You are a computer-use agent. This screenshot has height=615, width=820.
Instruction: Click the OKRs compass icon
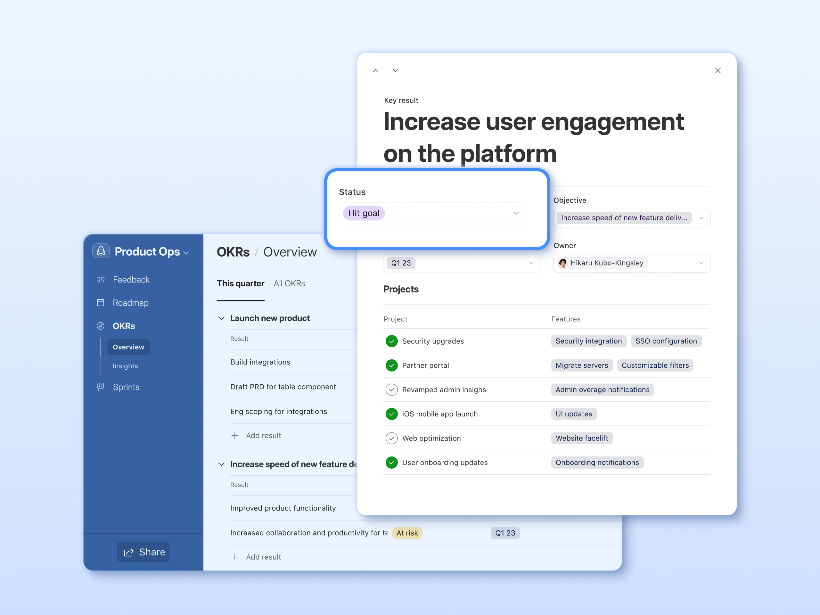tap(101, 326)
